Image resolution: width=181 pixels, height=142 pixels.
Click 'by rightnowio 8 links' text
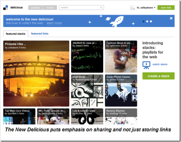point(117,46)
